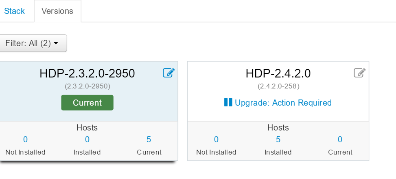Edit the HDP-2.3.2.0-2950 version
The image size is (396, 179).
[168, 73]
